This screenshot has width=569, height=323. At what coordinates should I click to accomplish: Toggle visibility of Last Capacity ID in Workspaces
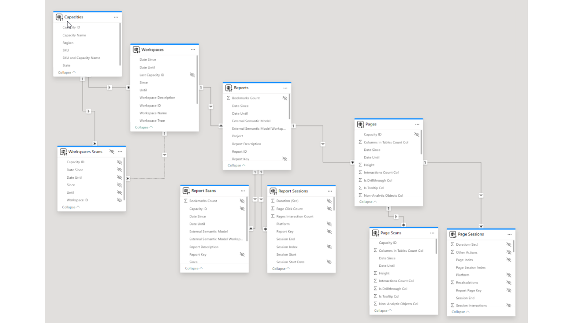click(192, 75)
